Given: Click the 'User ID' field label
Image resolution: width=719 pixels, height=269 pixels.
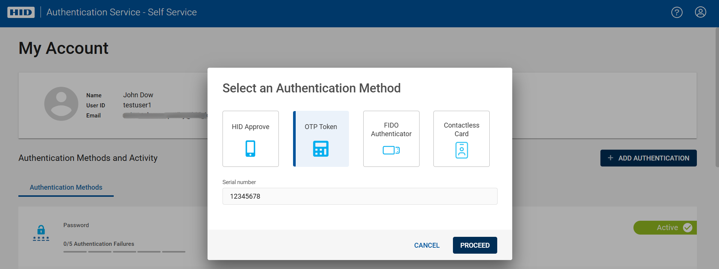Looking at the screenshot, I should pos(96,106).
